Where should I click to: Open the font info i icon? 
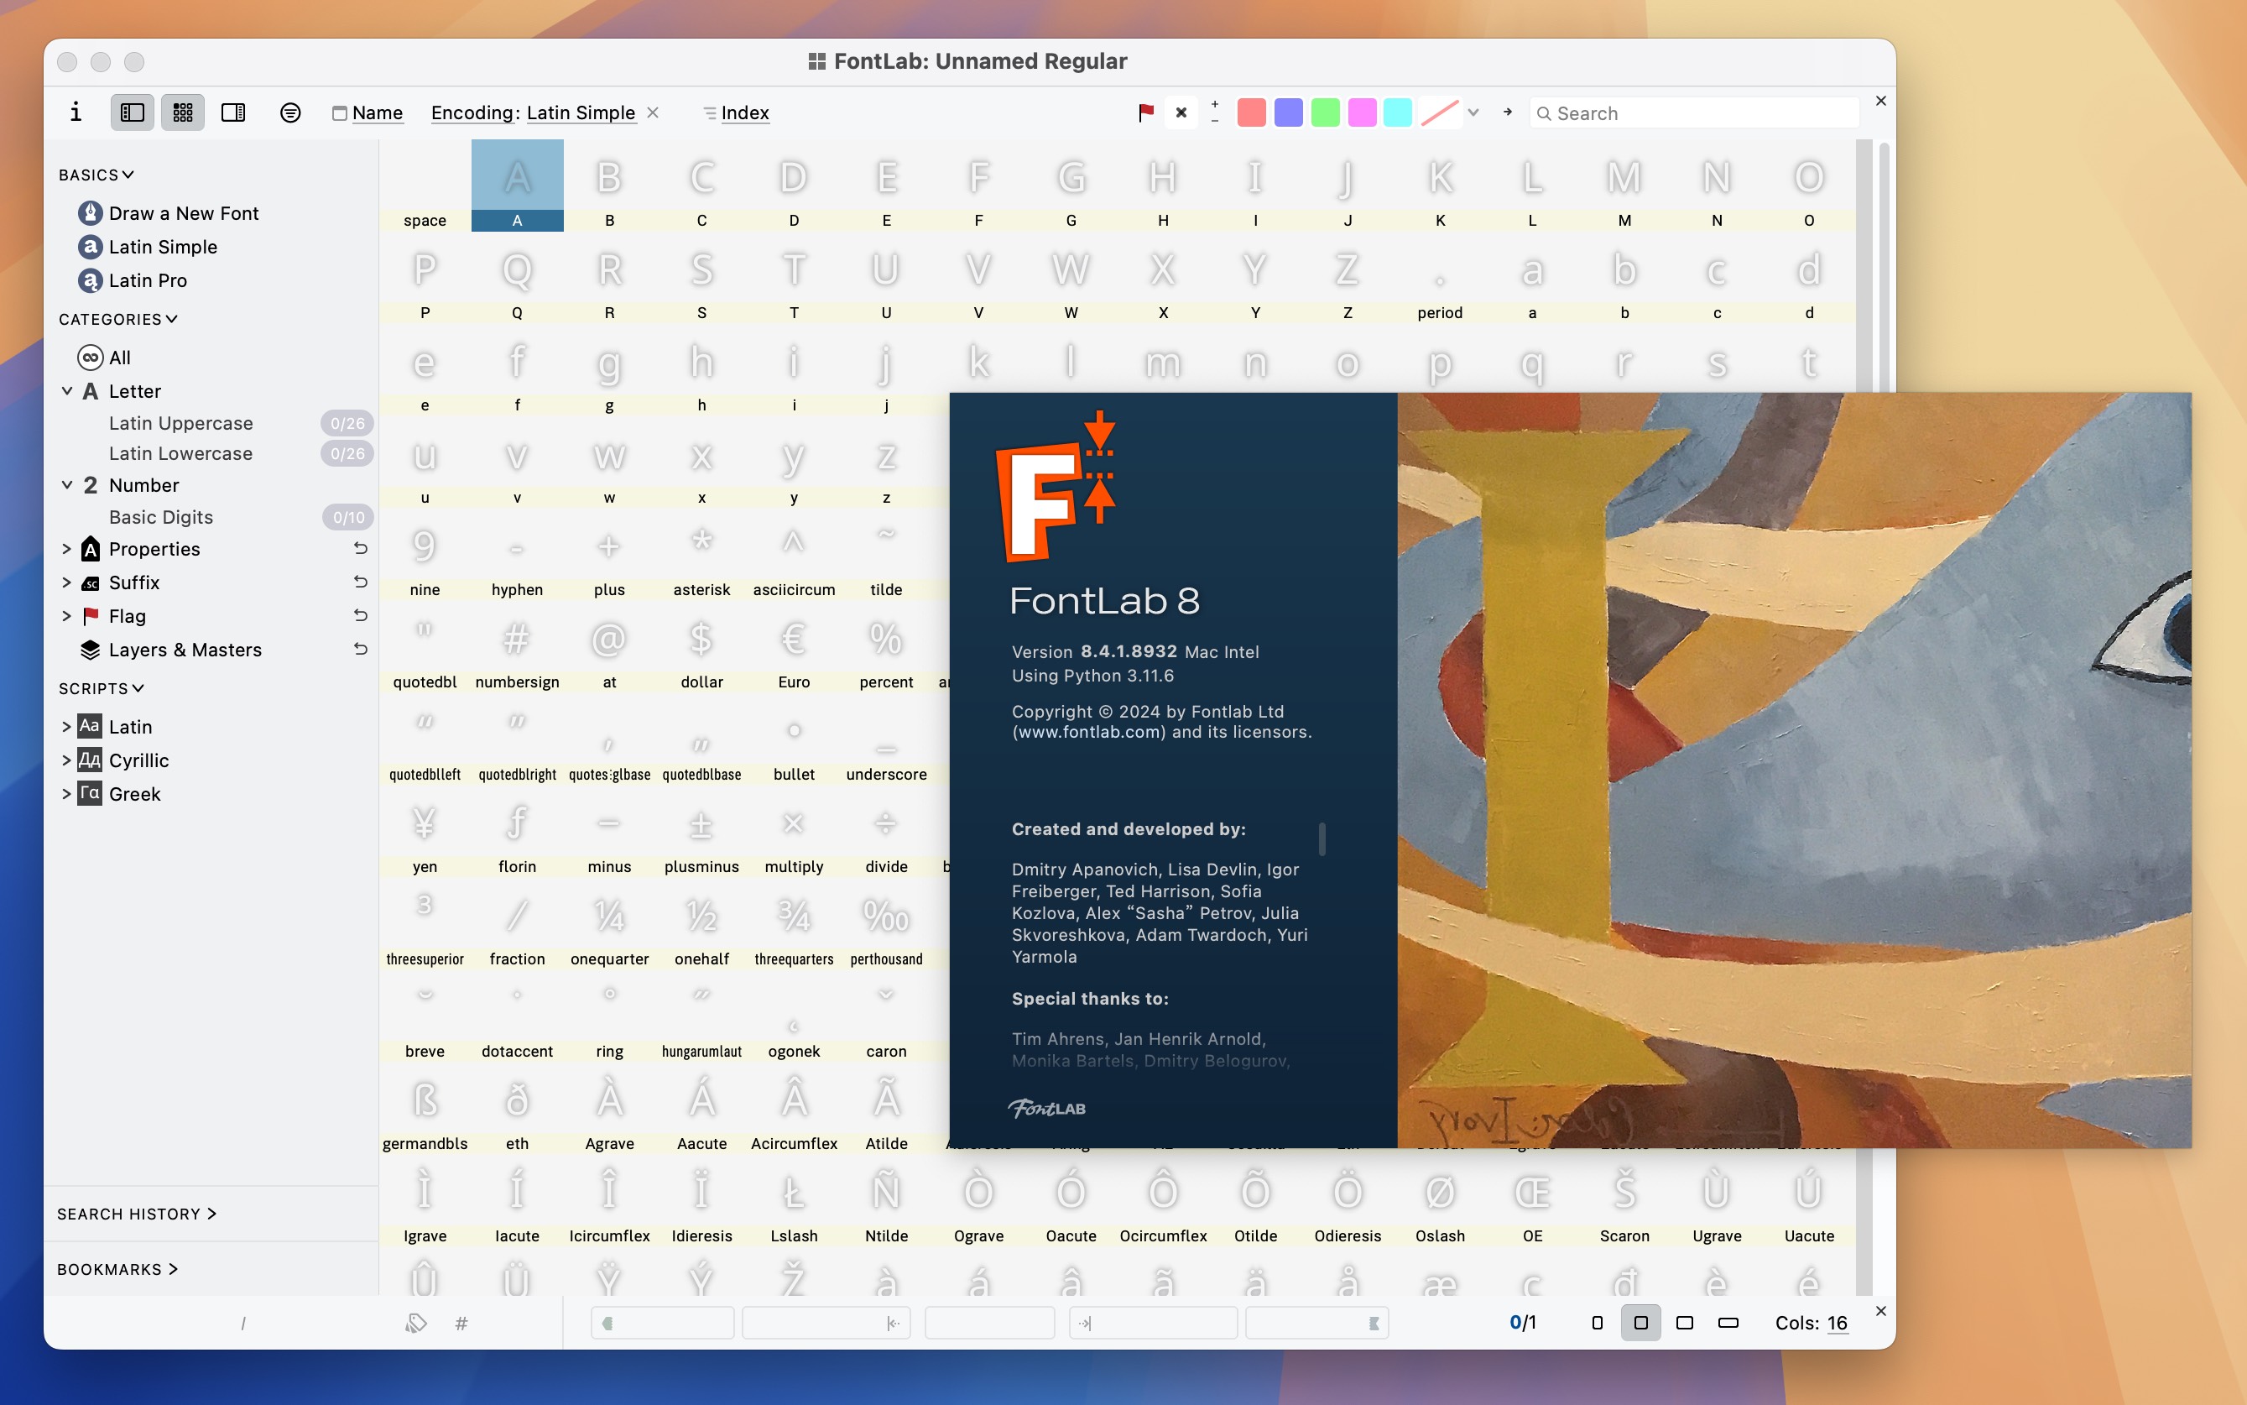76,112
